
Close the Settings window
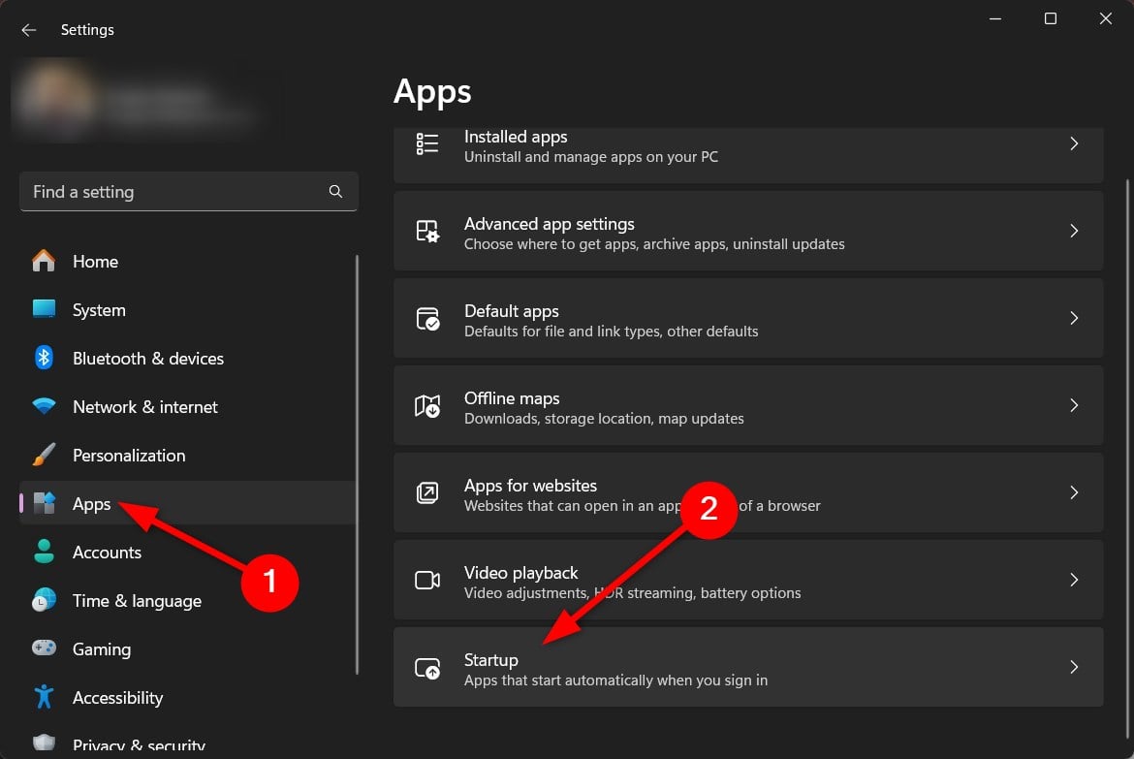[x=1105, y=18]
